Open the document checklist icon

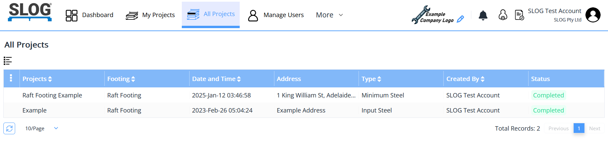pos(519,15)
